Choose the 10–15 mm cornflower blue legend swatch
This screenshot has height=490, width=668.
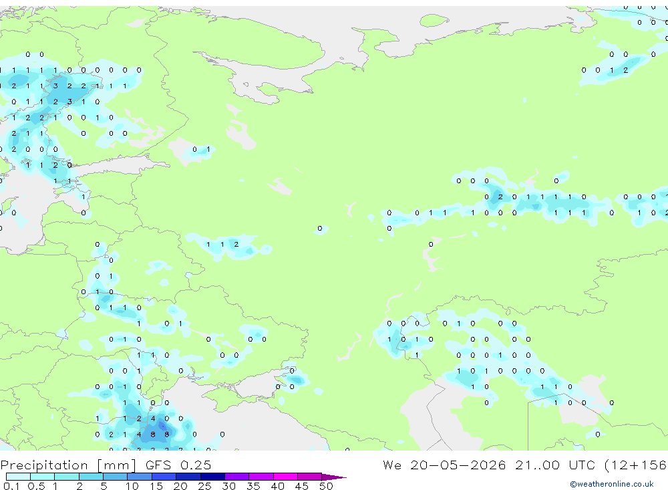pyautogui.click(x=140, y=477)
